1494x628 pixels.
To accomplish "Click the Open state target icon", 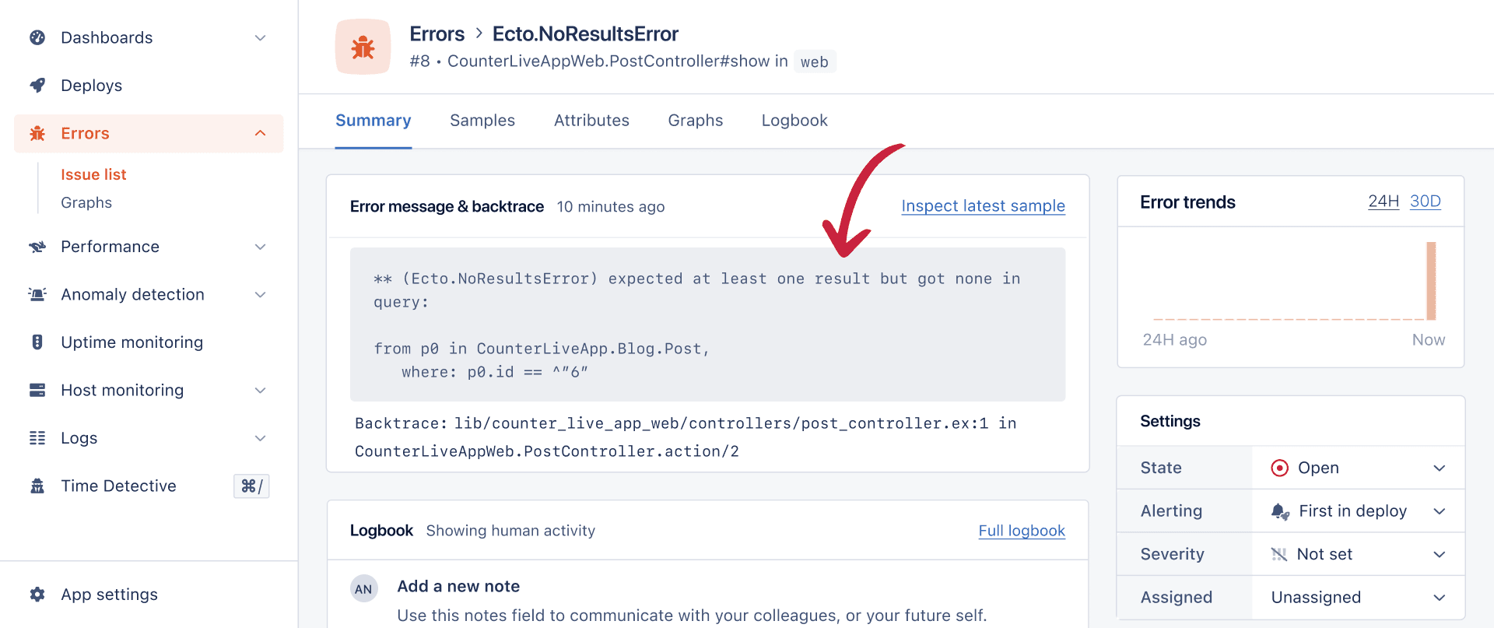I will pos(1279,468).
